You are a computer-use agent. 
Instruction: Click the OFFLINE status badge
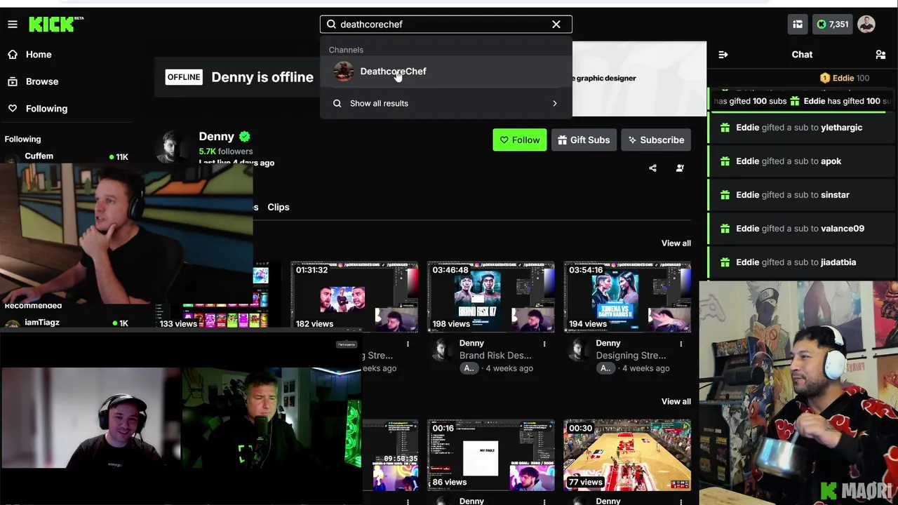[184, 77]
